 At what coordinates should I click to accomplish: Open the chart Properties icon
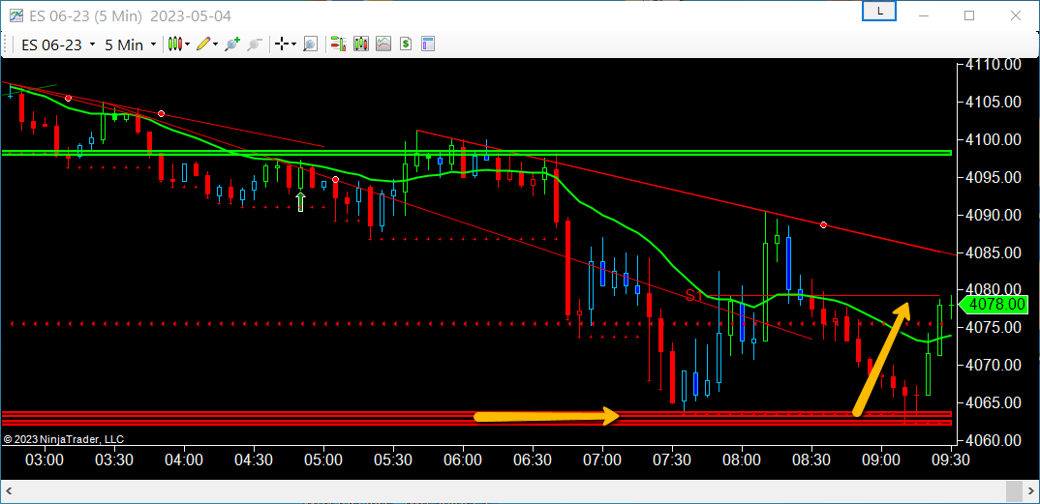coord(428,44)
